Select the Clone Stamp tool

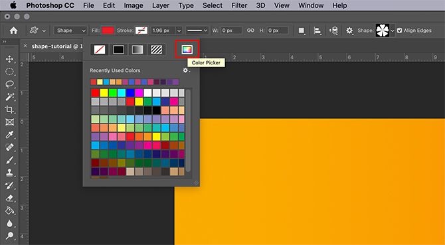click(9, 173)
